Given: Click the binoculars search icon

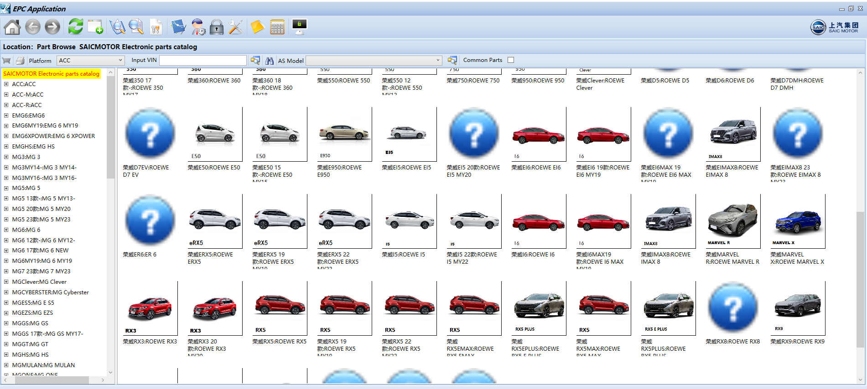Looking at the screenshot, I should tap(270, 61).
